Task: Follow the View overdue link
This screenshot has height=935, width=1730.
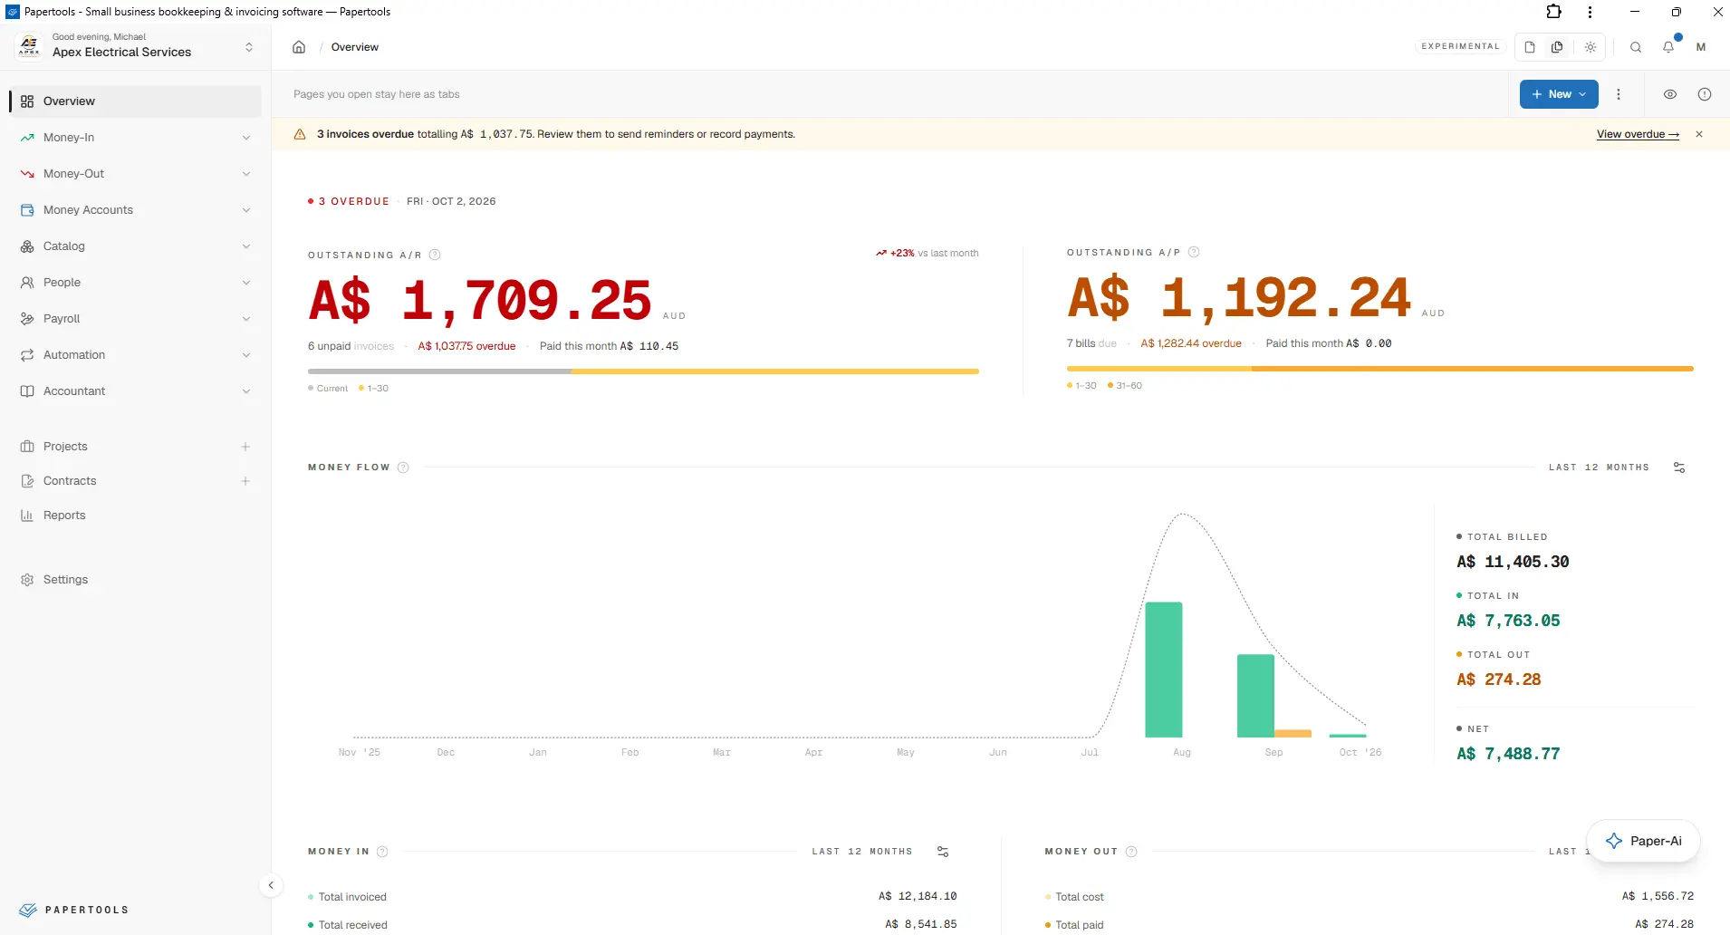Action: 1638,134
